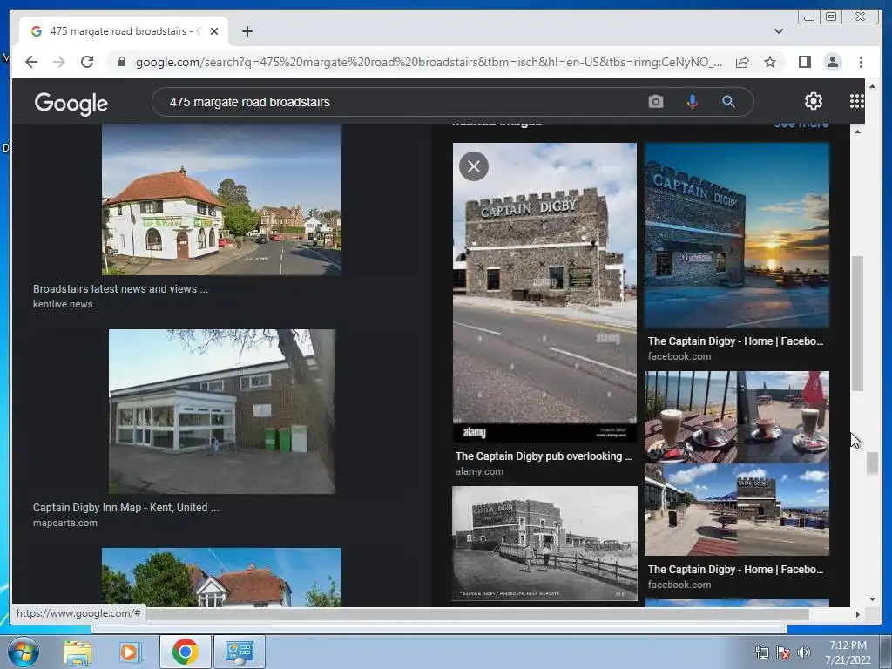The width and height of the screenshot is (892, 669).
Task: Open black and white Captain Digby photo
Action: [x=544, y=544]
